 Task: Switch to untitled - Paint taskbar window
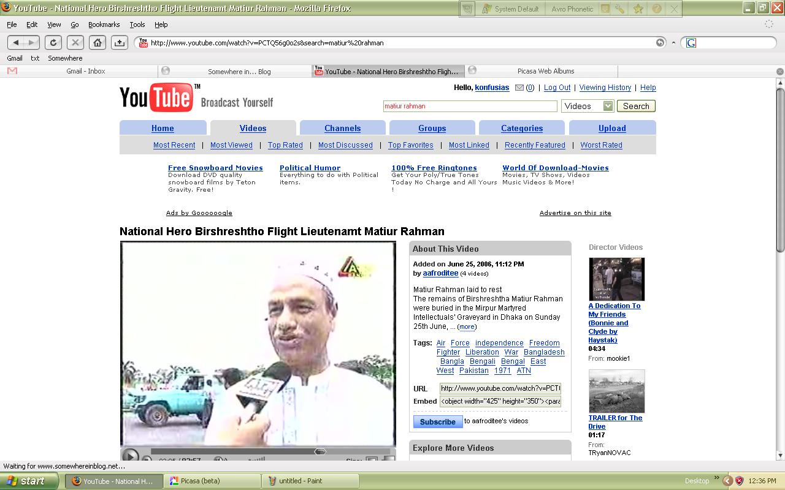(310, 481)
